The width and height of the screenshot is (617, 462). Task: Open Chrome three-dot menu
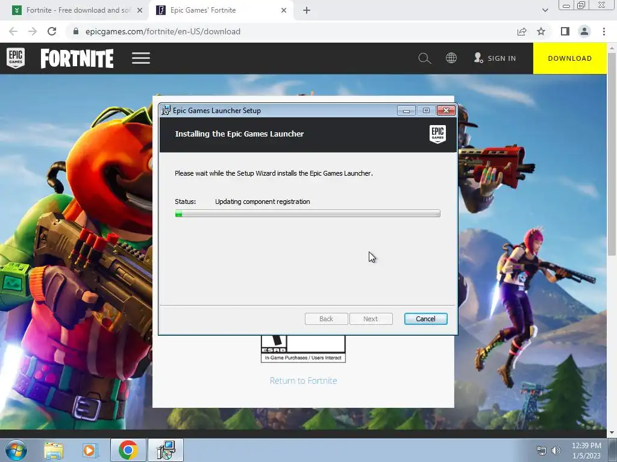604,31
